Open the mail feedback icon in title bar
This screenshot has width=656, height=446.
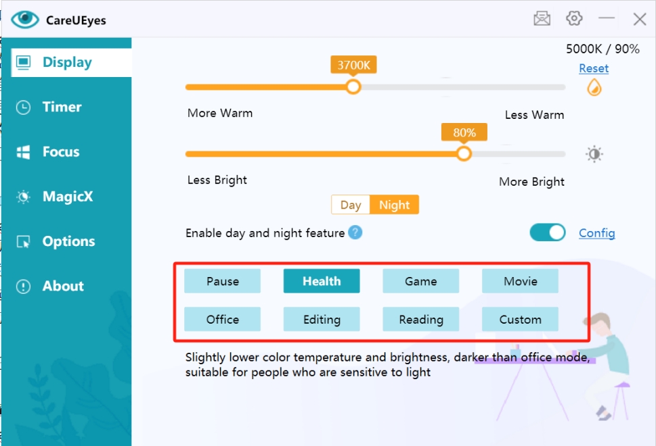coord(542,19)
